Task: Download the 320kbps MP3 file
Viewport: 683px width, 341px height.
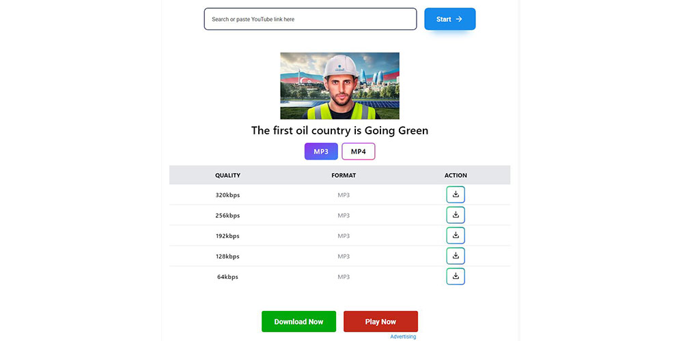Action: [x=456, y=194]
